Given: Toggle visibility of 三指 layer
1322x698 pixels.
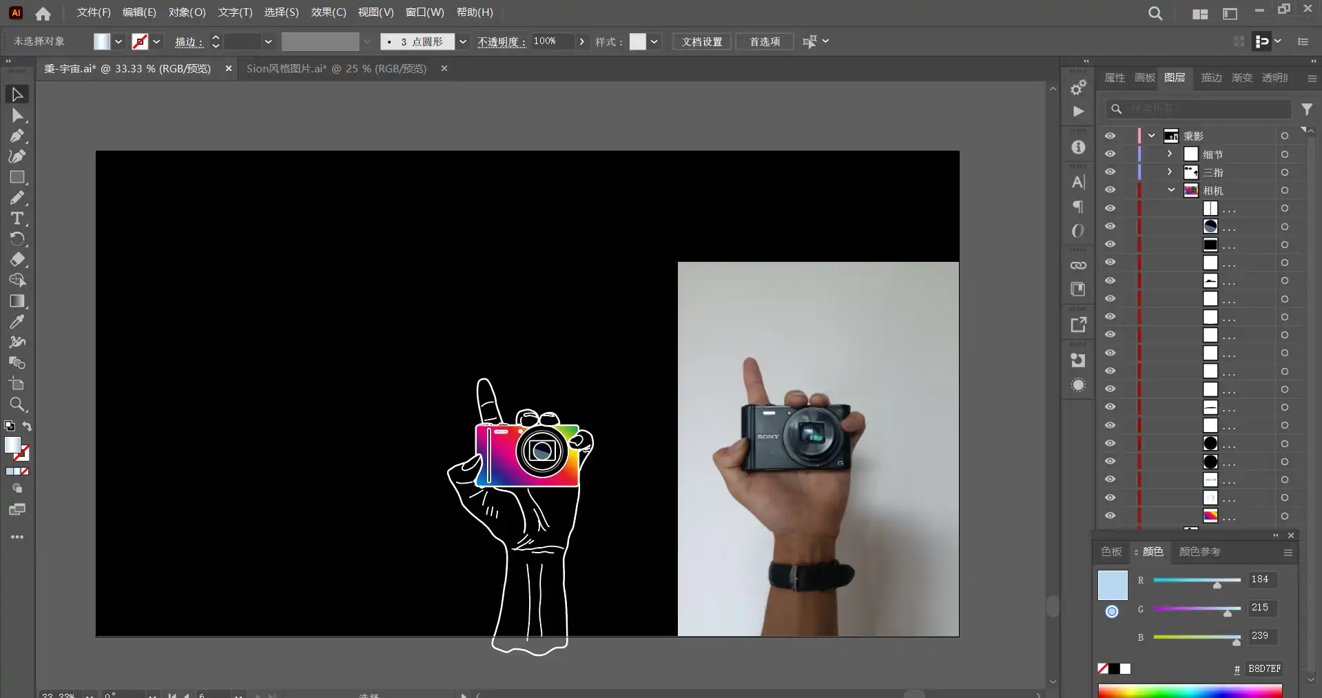Looking at the screenshot, I should click(1110, 172).
